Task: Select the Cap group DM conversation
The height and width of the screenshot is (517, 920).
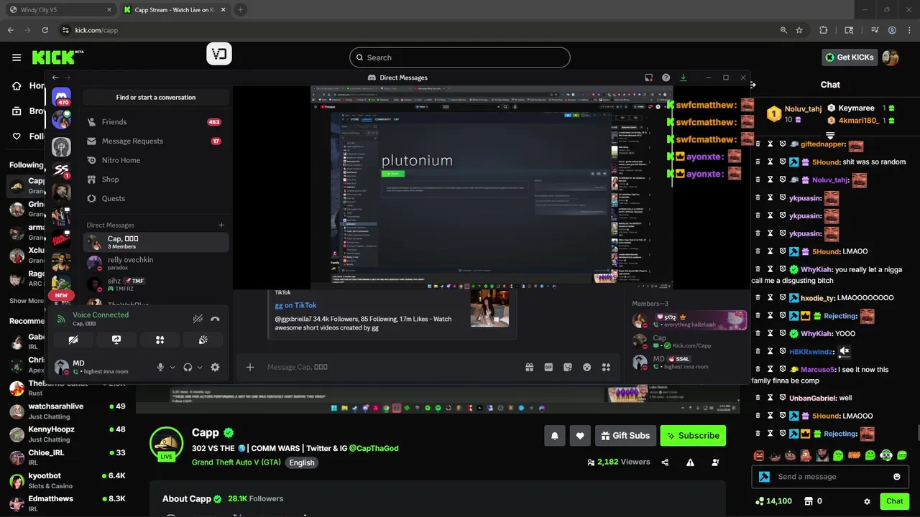Action: (156, 242)
